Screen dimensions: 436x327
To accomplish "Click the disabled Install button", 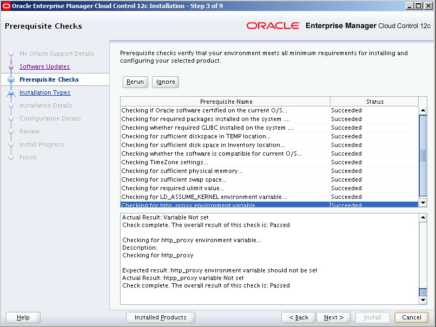I will point(373,317).
